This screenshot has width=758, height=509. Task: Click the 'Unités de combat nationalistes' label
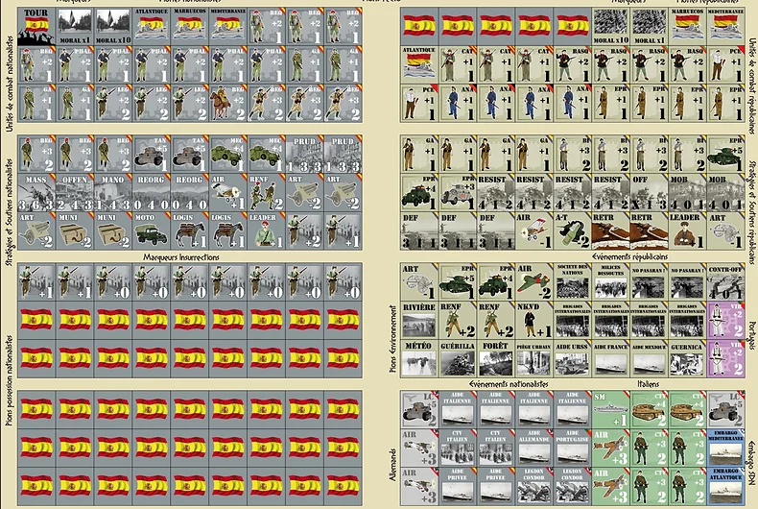point(10,84)
